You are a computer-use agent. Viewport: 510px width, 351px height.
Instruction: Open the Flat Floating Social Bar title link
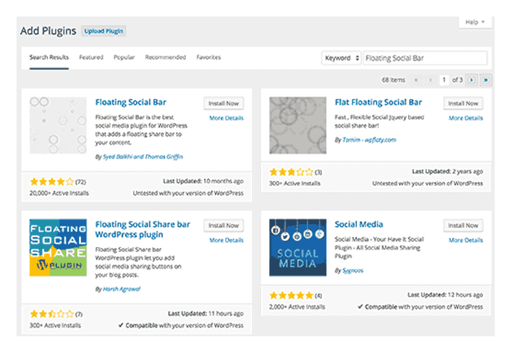pos(378,102)
